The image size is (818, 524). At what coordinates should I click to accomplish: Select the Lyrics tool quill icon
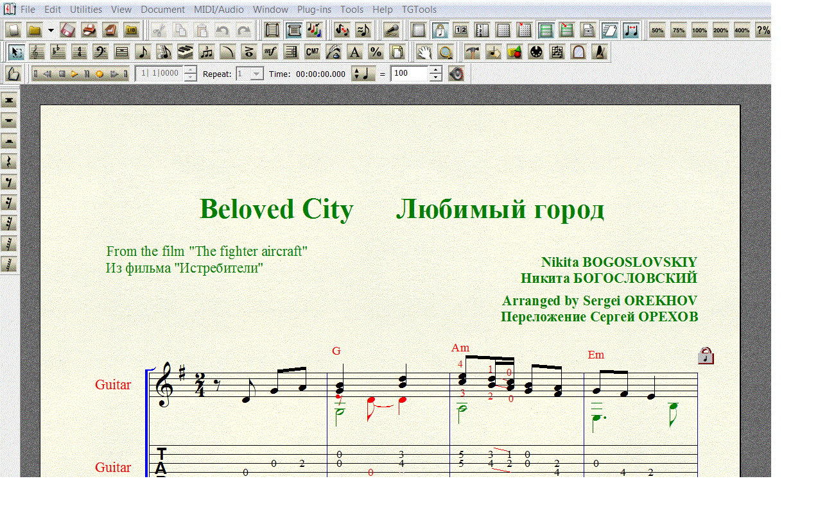coord(334,52)
